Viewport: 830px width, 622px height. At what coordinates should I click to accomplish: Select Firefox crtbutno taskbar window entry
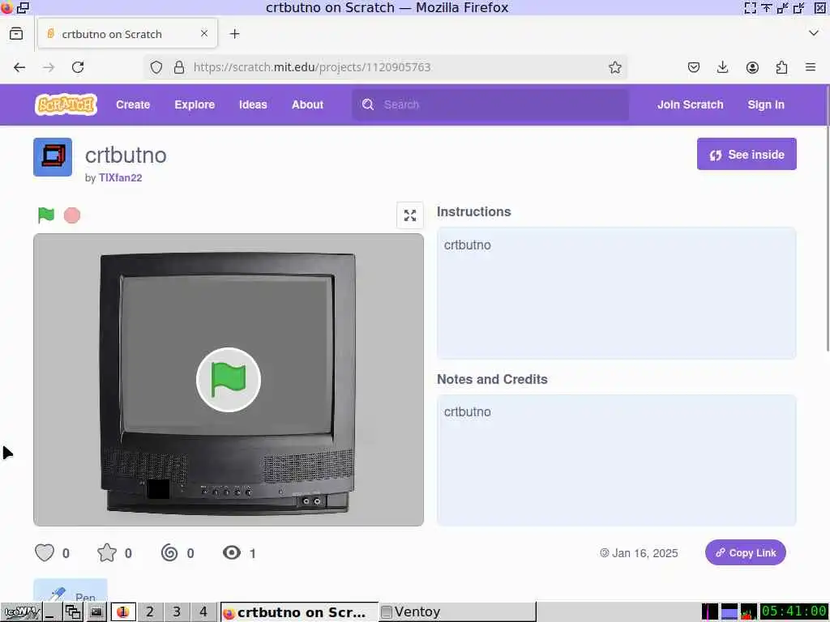coord(300,612)
